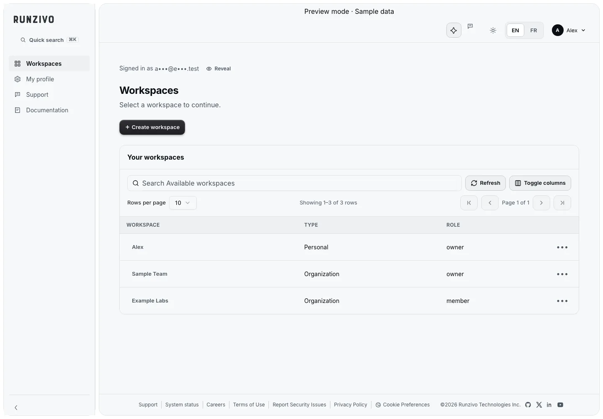603x419 pixels.
Task: Open the System status link
Action: click(x=182, y=405)
